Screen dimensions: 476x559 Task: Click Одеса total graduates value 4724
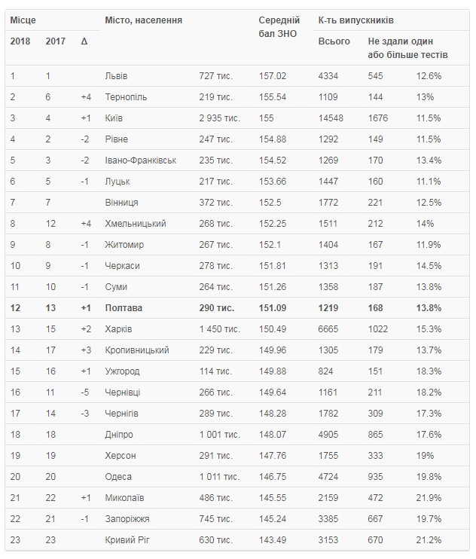point(330,477)
